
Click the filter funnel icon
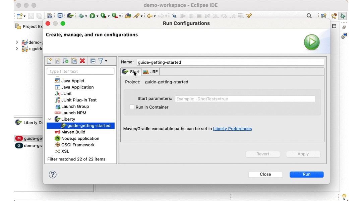(101, 61)
